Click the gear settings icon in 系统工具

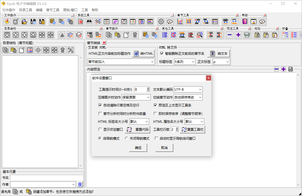coord(161,22)
